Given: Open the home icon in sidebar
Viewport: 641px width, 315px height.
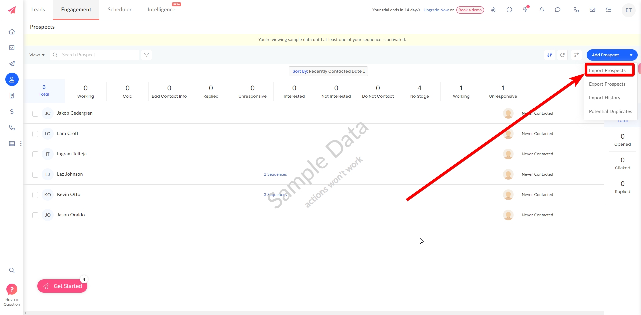Looking at the screenshot, I should tap(12, 32).
